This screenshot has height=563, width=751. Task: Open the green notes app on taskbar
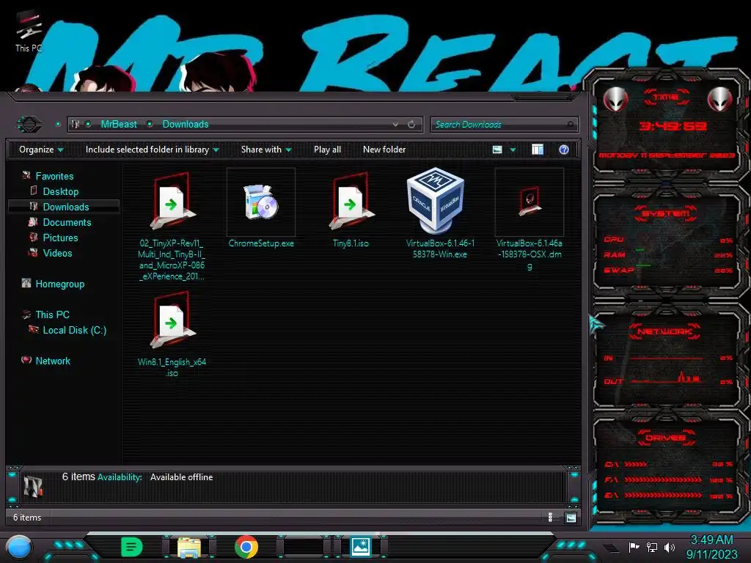click(132, 547)
